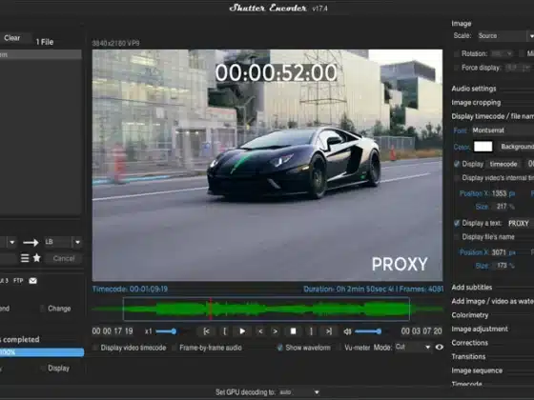The height and width of the screenshot is (400, 534).
Task: Expand the Corrections section
Action: tap(469, 343)
